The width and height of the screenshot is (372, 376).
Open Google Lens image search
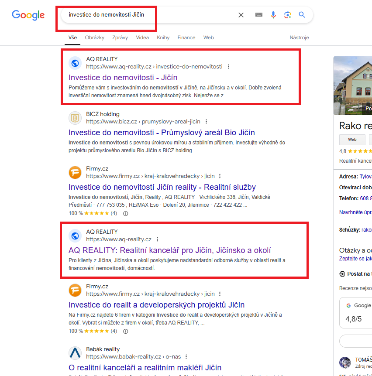click(288, 15)
